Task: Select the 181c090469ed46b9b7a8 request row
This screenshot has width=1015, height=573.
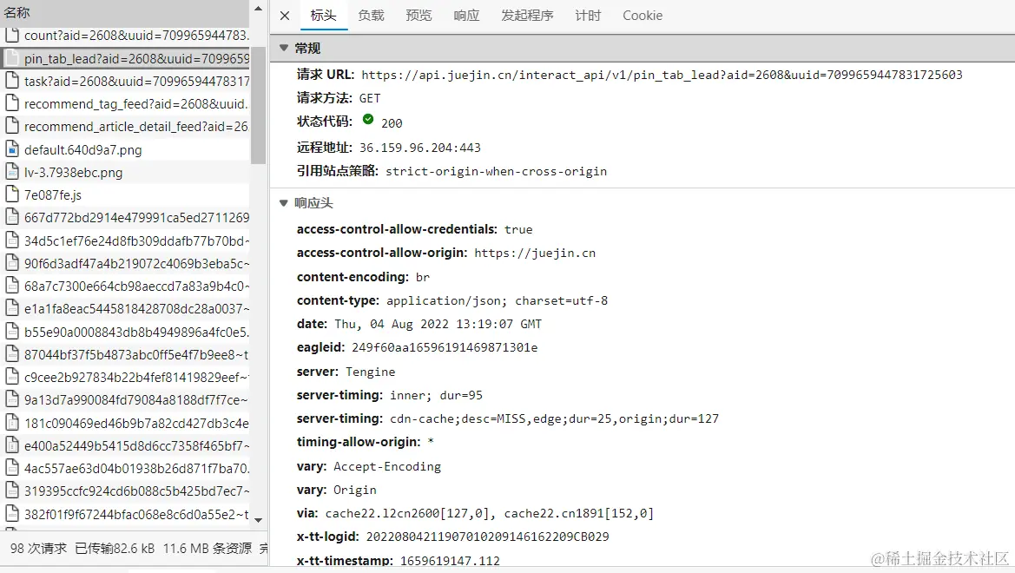Action: tap(125, 424)
